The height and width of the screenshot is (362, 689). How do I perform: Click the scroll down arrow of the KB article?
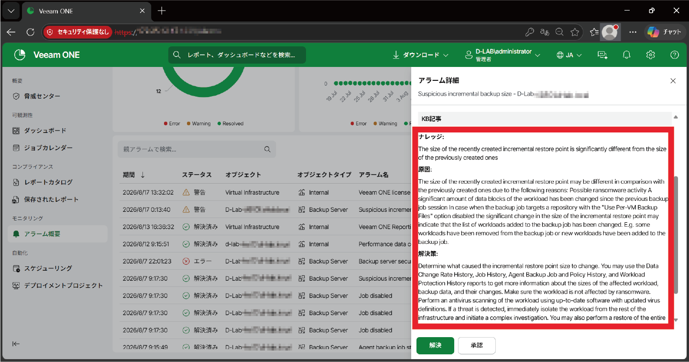[676, 320]
